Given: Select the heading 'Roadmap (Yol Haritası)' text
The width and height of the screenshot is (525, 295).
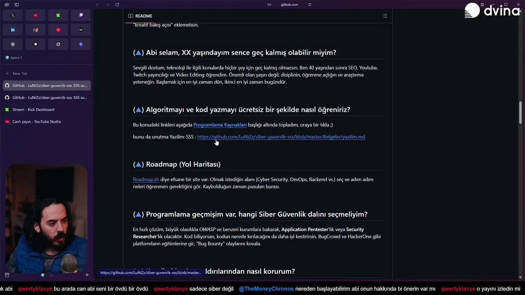Looking at the screenshot, I should click(x=183, y=164).
